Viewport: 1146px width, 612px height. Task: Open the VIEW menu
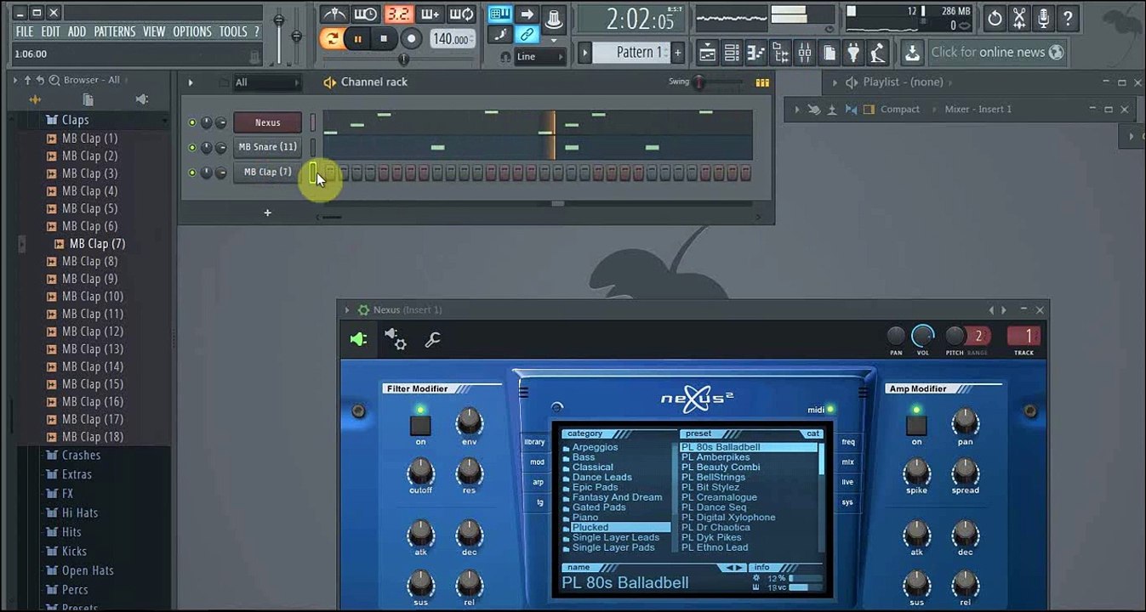(x=154, y=31)
